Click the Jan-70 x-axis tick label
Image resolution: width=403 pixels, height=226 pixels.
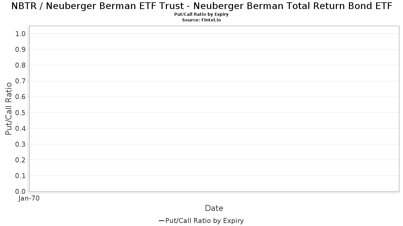click(x=29, y=199)
